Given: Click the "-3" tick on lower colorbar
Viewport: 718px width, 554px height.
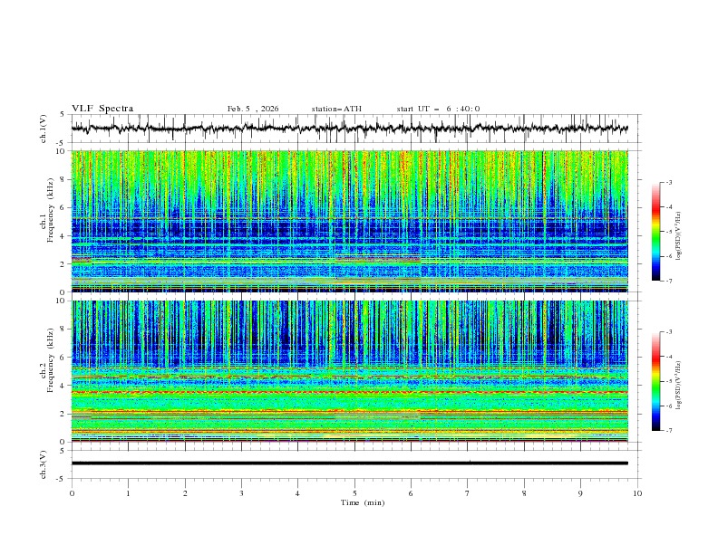Looking at the screenshot, I should click(669, 332).
